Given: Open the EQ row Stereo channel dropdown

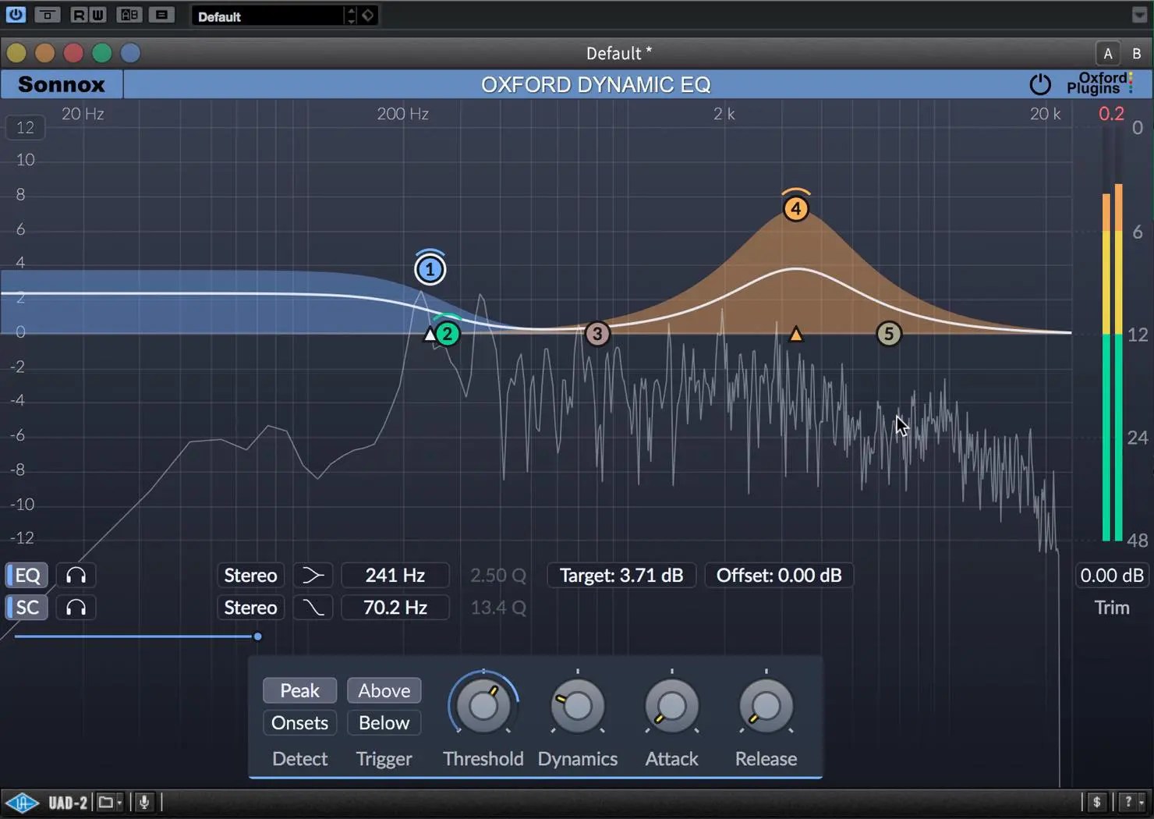Looking at the screenshot, I should click(250, 576).
